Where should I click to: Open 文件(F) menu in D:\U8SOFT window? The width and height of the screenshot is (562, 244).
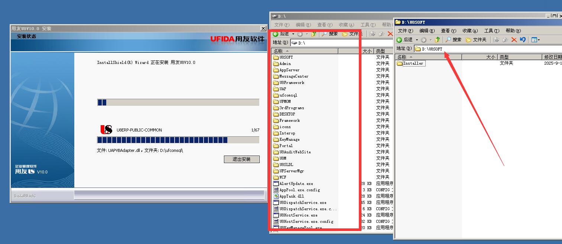[x=406, y=31]
